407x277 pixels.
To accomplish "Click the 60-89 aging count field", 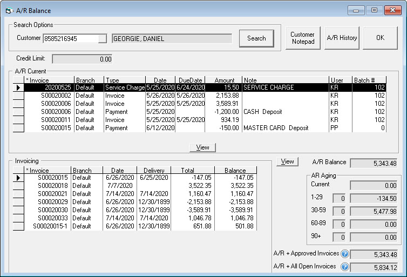I will pos(339,224).
